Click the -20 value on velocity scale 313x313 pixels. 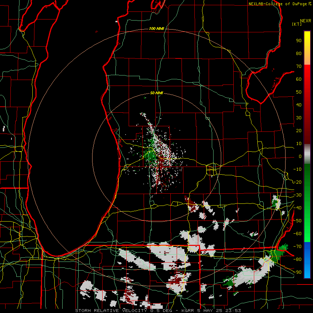[297, 182]
